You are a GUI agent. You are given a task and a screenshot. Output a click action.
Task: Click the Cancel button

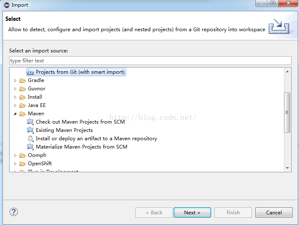click(274, 212)
